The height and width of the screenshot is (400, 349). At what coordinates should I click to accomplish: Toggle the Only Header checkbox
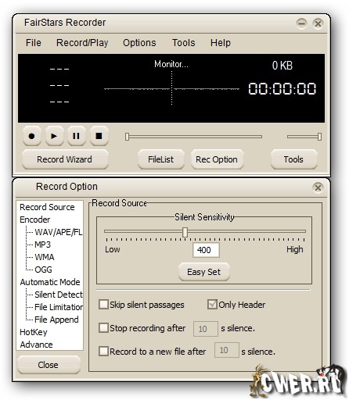[x=212, y=304]
